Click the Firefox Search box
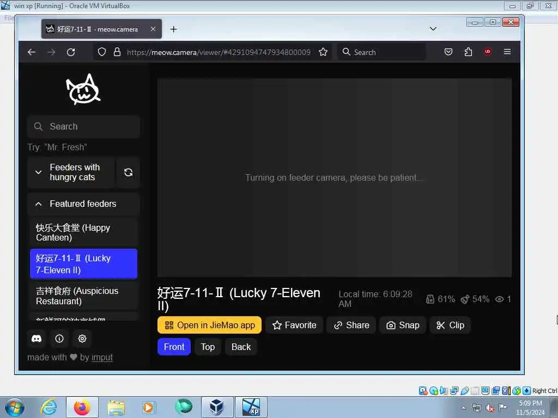The image size is (558, 418). point(381,52)
